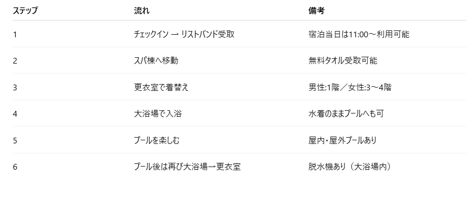Select the 更衣室で着替え cell
468x197 pixels.
[x=161, y=87]
